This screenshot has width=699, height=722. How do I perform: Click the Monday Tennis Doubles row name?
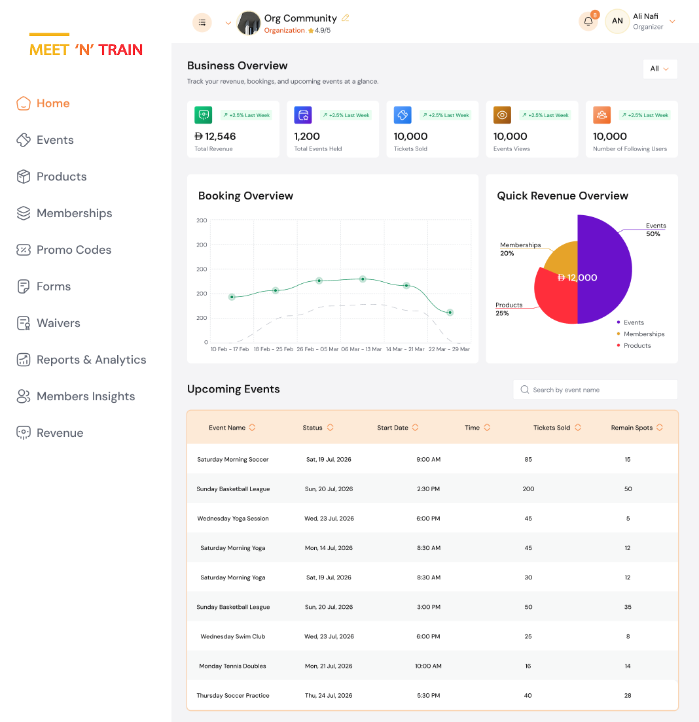click(x=233, y=666)
